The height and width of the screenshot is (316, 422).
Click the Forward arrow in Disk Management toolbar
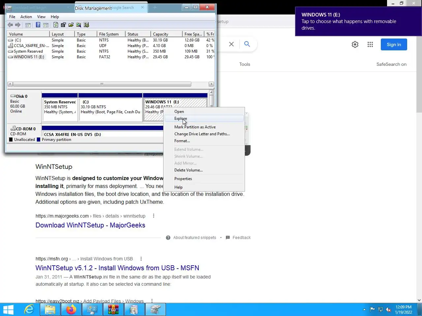coord(18,25)
